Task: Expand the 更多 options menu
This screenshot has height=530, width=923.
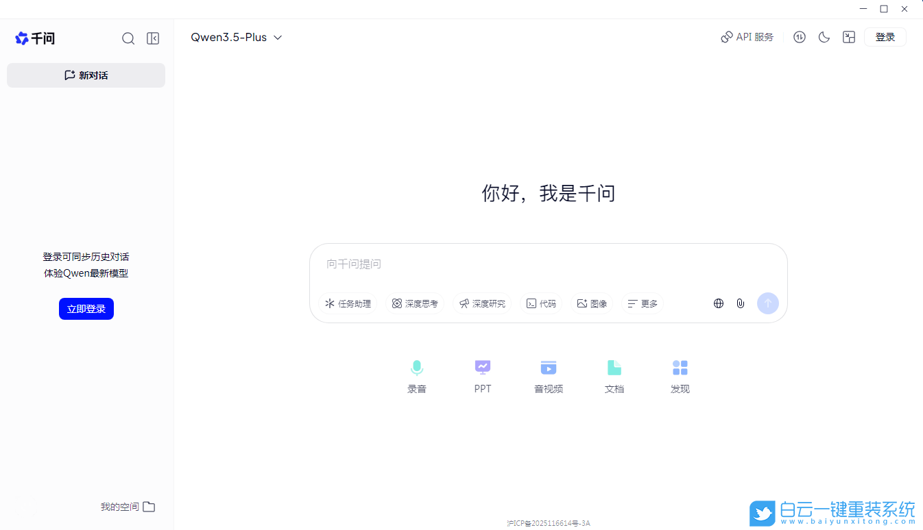Action: 643,303
